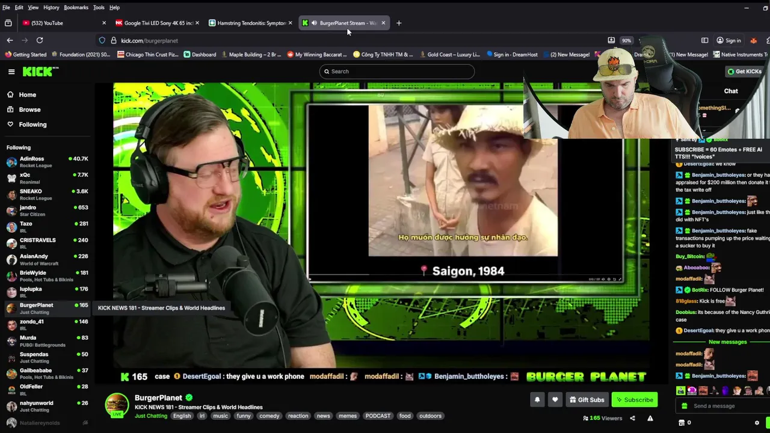Click gift icon in message box

683,406
